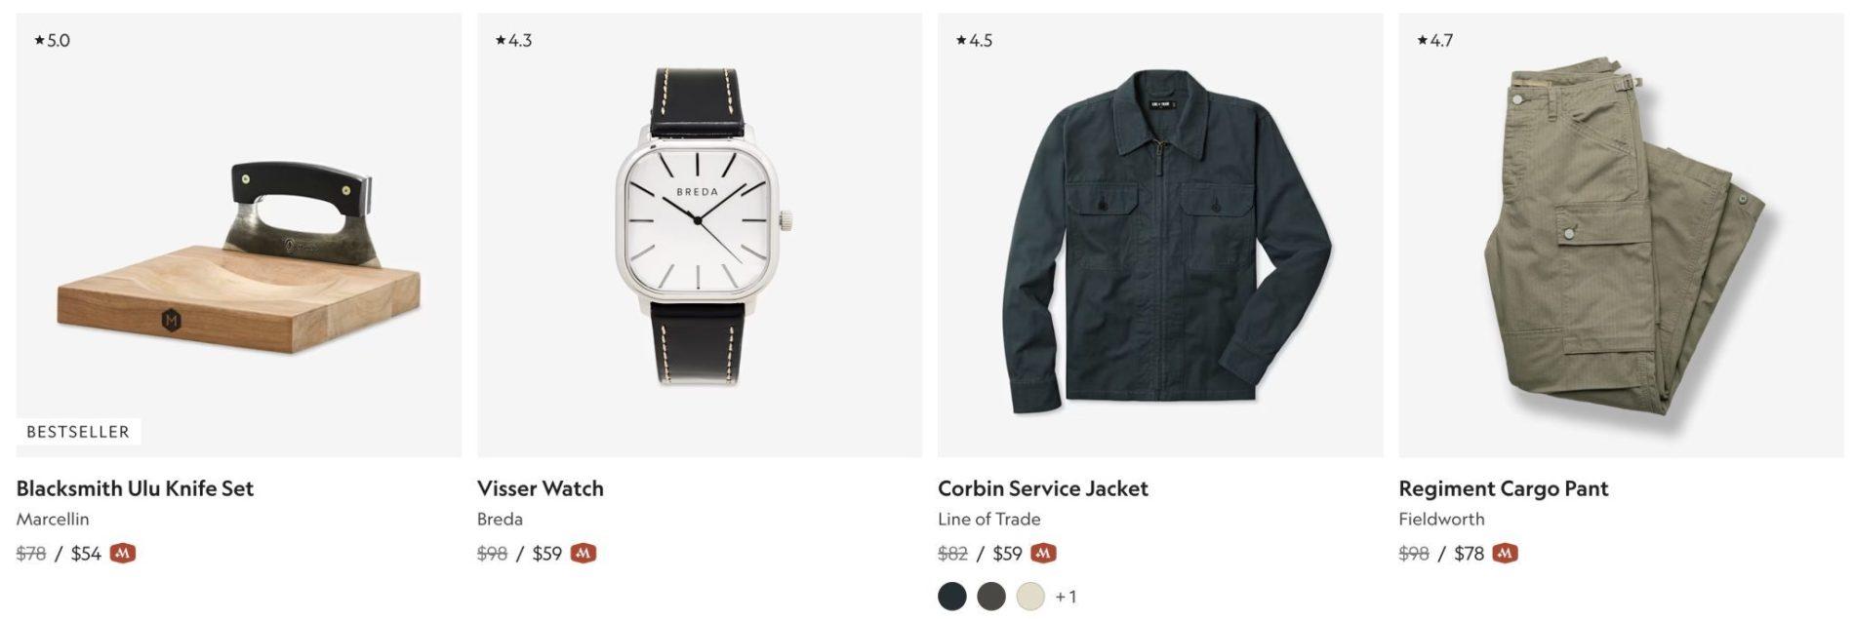
Task: Select the dark gray color swatch
Action: click(991, 597)
